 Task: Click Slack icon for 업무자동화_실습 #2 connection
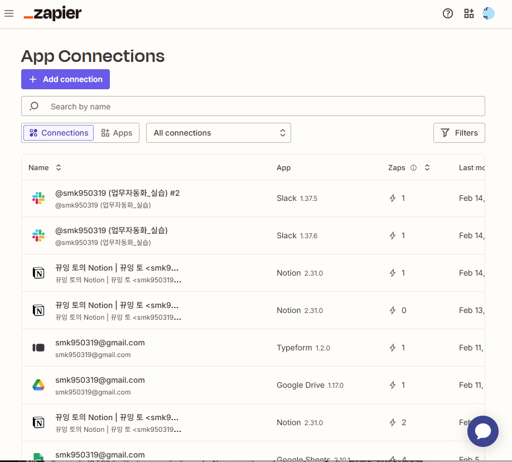pyautogui.click(x=38, y=198)
